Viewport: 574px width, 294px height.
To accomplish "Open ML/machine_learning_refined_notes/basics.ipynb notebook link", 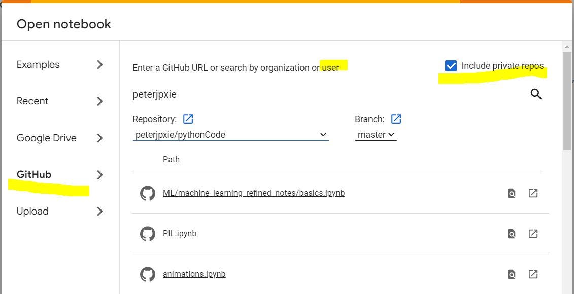I will click(254, 193).
